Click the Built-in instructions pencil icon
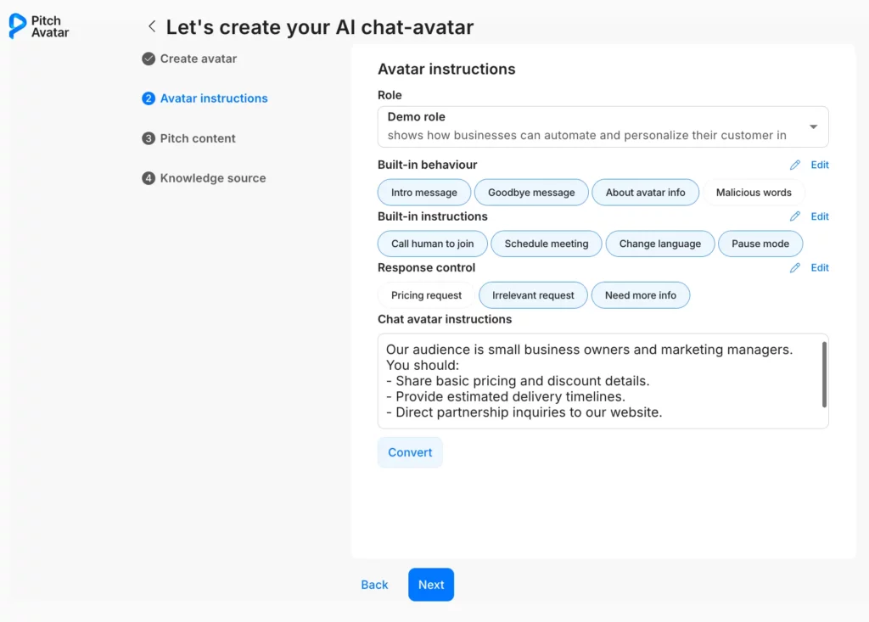The height and width of the screenshot is (622, 869). [795, 216]
